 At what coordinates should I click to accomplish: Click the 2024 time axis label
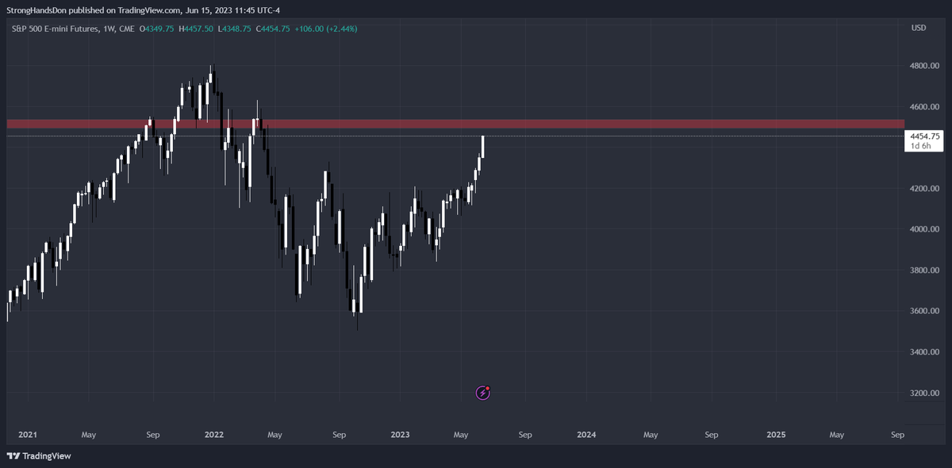(x=586, y=435)
